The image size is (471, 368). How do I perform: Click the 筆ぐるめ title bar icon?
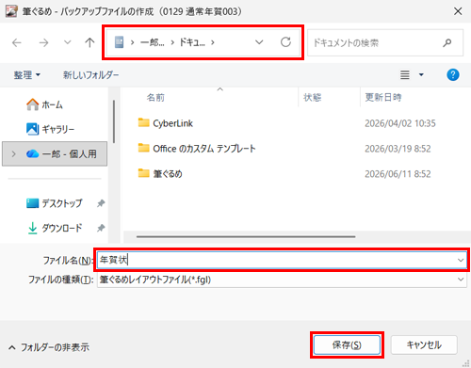pos(11,11)
